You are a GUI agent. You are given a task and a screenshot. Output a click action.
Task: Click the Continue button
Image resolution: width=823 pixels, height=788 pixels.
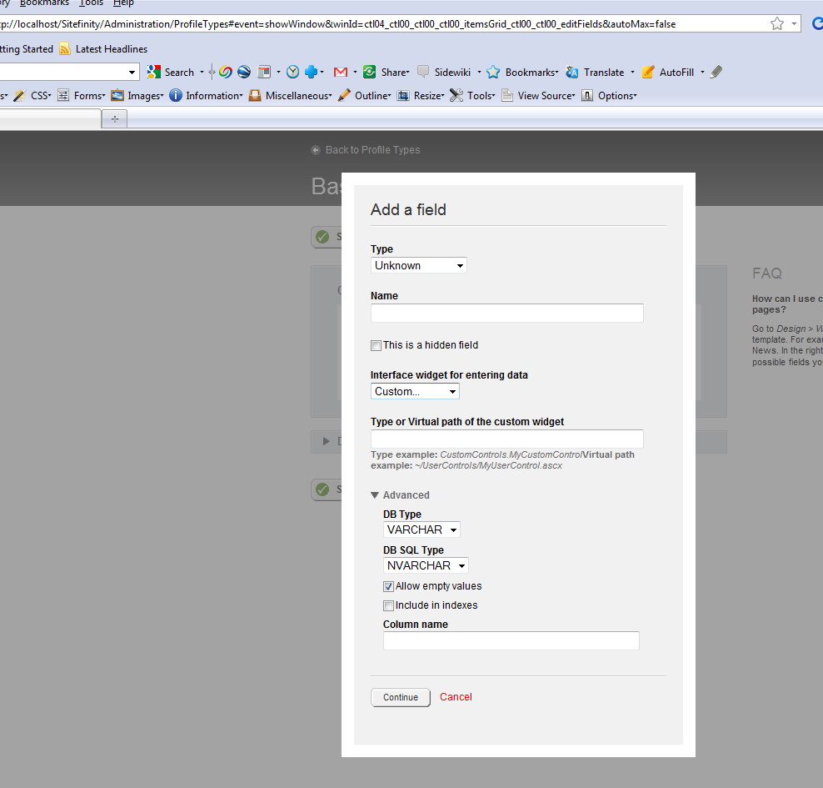click(x=401, y=697)
